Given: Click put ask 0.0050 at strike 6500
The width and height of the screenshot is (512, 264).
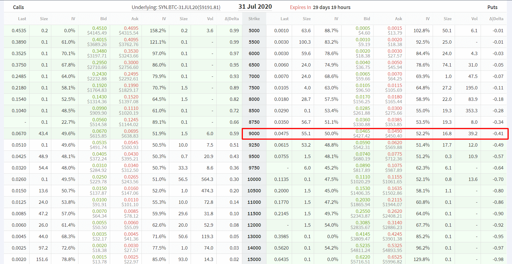Looking at the screenshot, I should point(395,63).
